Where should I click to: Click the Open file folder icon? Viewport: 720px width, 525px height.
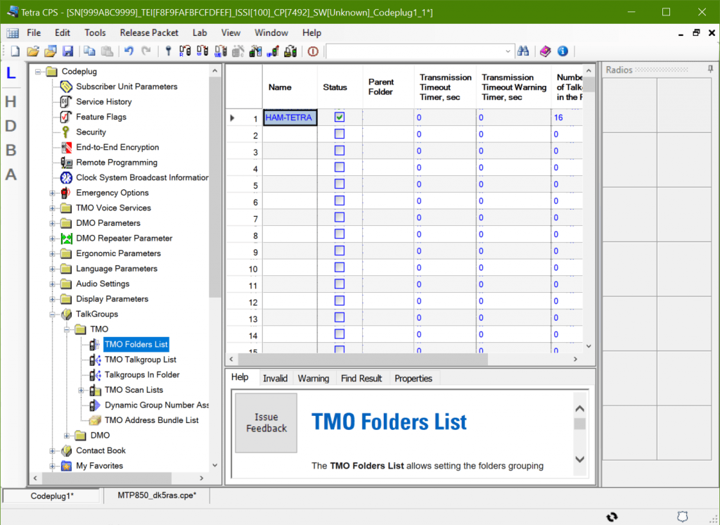click(x=33, y=51)
